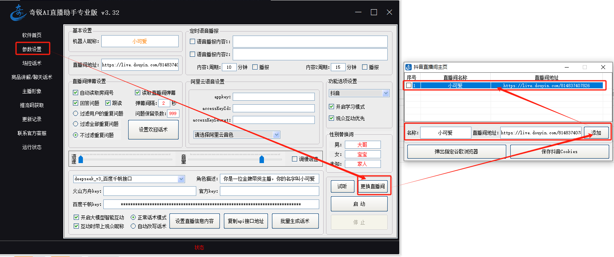The height and width of the screenshot is (257, 614).
Task: Open the 抖音 platform dropdown
Action: pos(359,93)
